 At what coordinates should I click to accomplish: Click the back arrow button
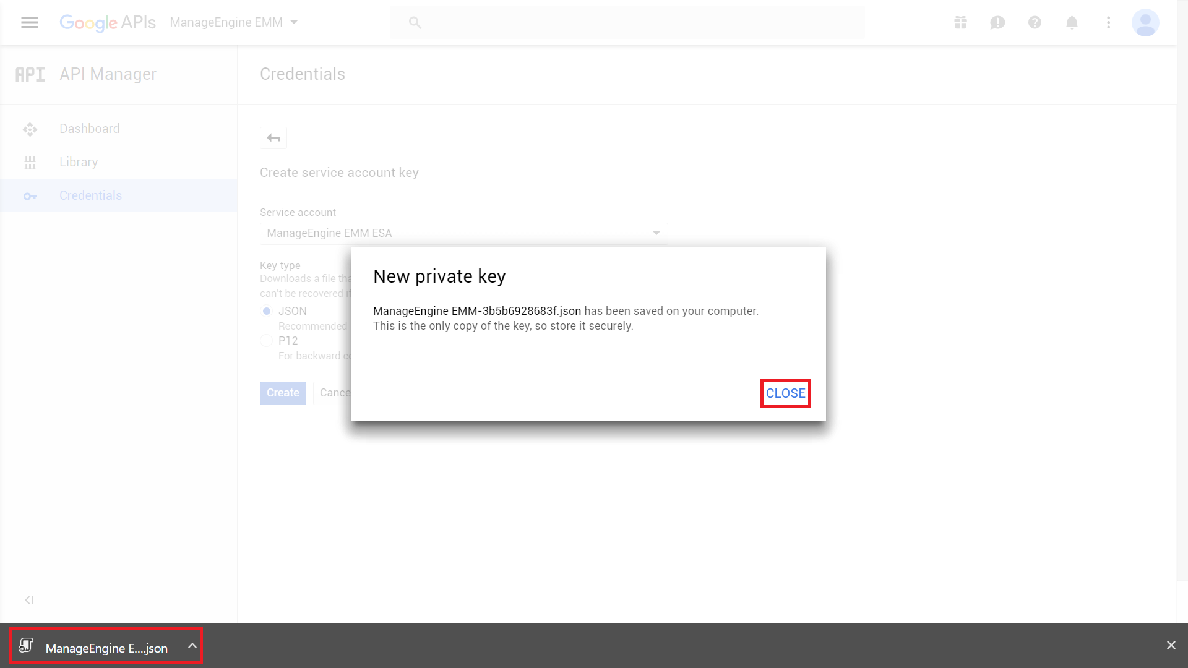(x=273, y=138)
